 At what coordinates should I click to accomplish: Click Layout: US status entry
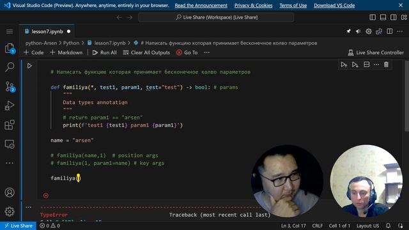pyautogui.click(x=368, y=226)
